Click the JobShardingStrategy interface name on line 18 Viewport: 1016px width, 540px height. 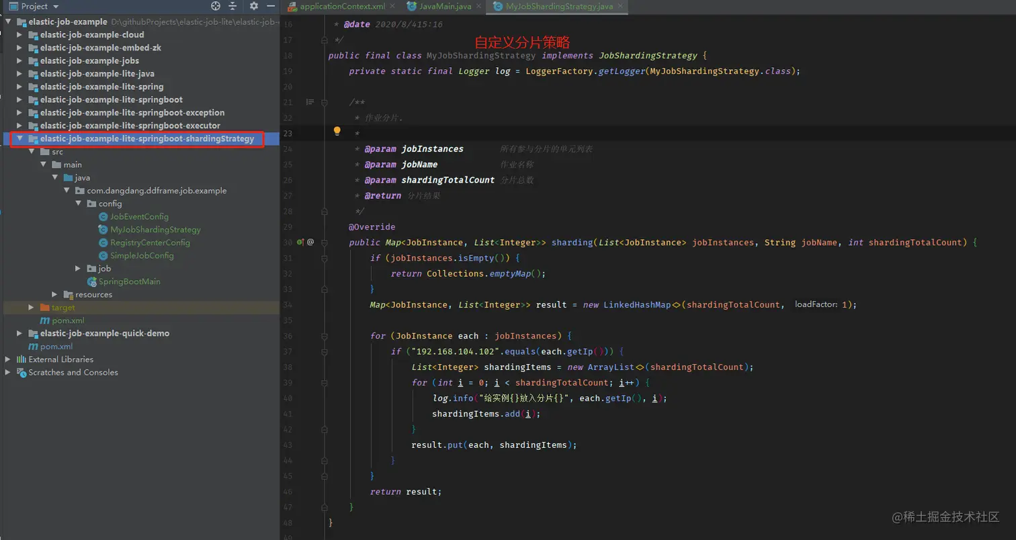[648, 56]
